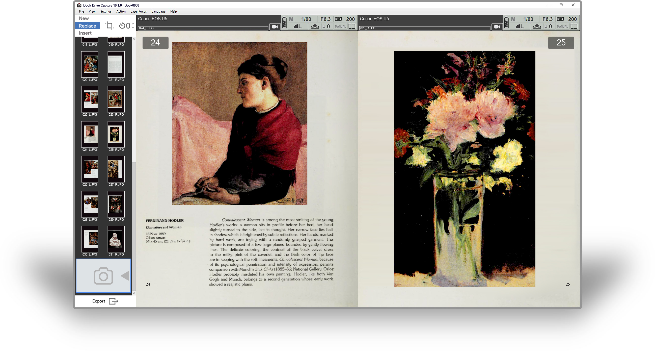
Task: Adjust left camera exposure compensation ±0
Action: [326, 27]
